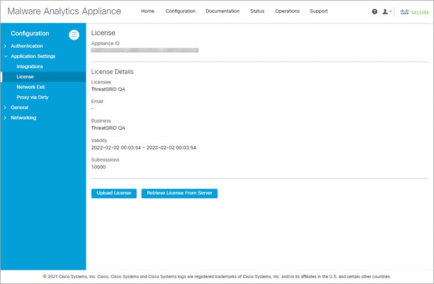Click the Cisco Secure logo
Image resolution: width=434 pixels, height=284 pixels.
point(414,12)
